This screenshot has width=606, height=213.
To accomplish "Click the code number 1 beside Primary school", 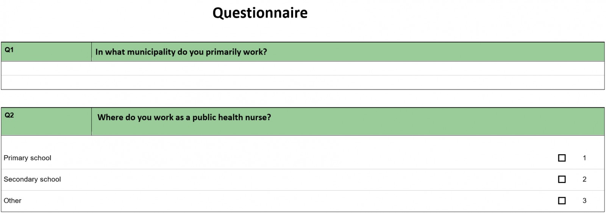I will tap(584, 158).
